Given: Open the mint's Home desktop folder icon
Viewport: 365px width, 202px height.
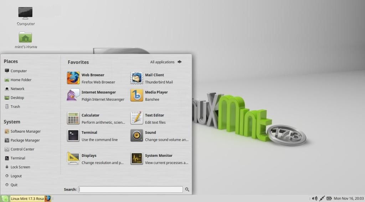Looking at the screenshot, I should click(x=25, y=37).
